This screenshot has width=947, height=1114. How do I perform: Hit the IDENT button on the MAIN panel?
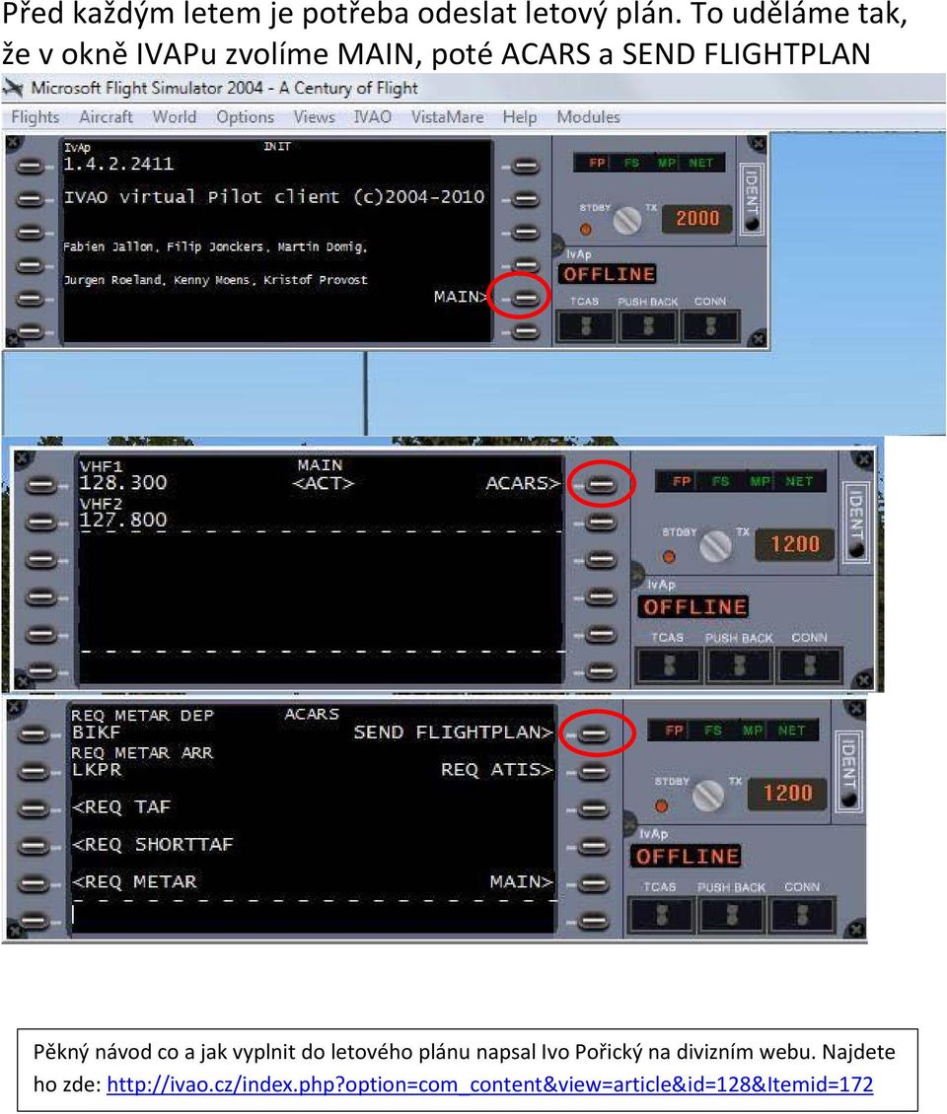855,522
